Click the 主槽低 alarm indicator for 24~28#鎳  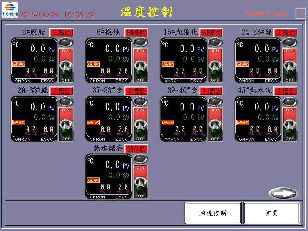point(285,32)
